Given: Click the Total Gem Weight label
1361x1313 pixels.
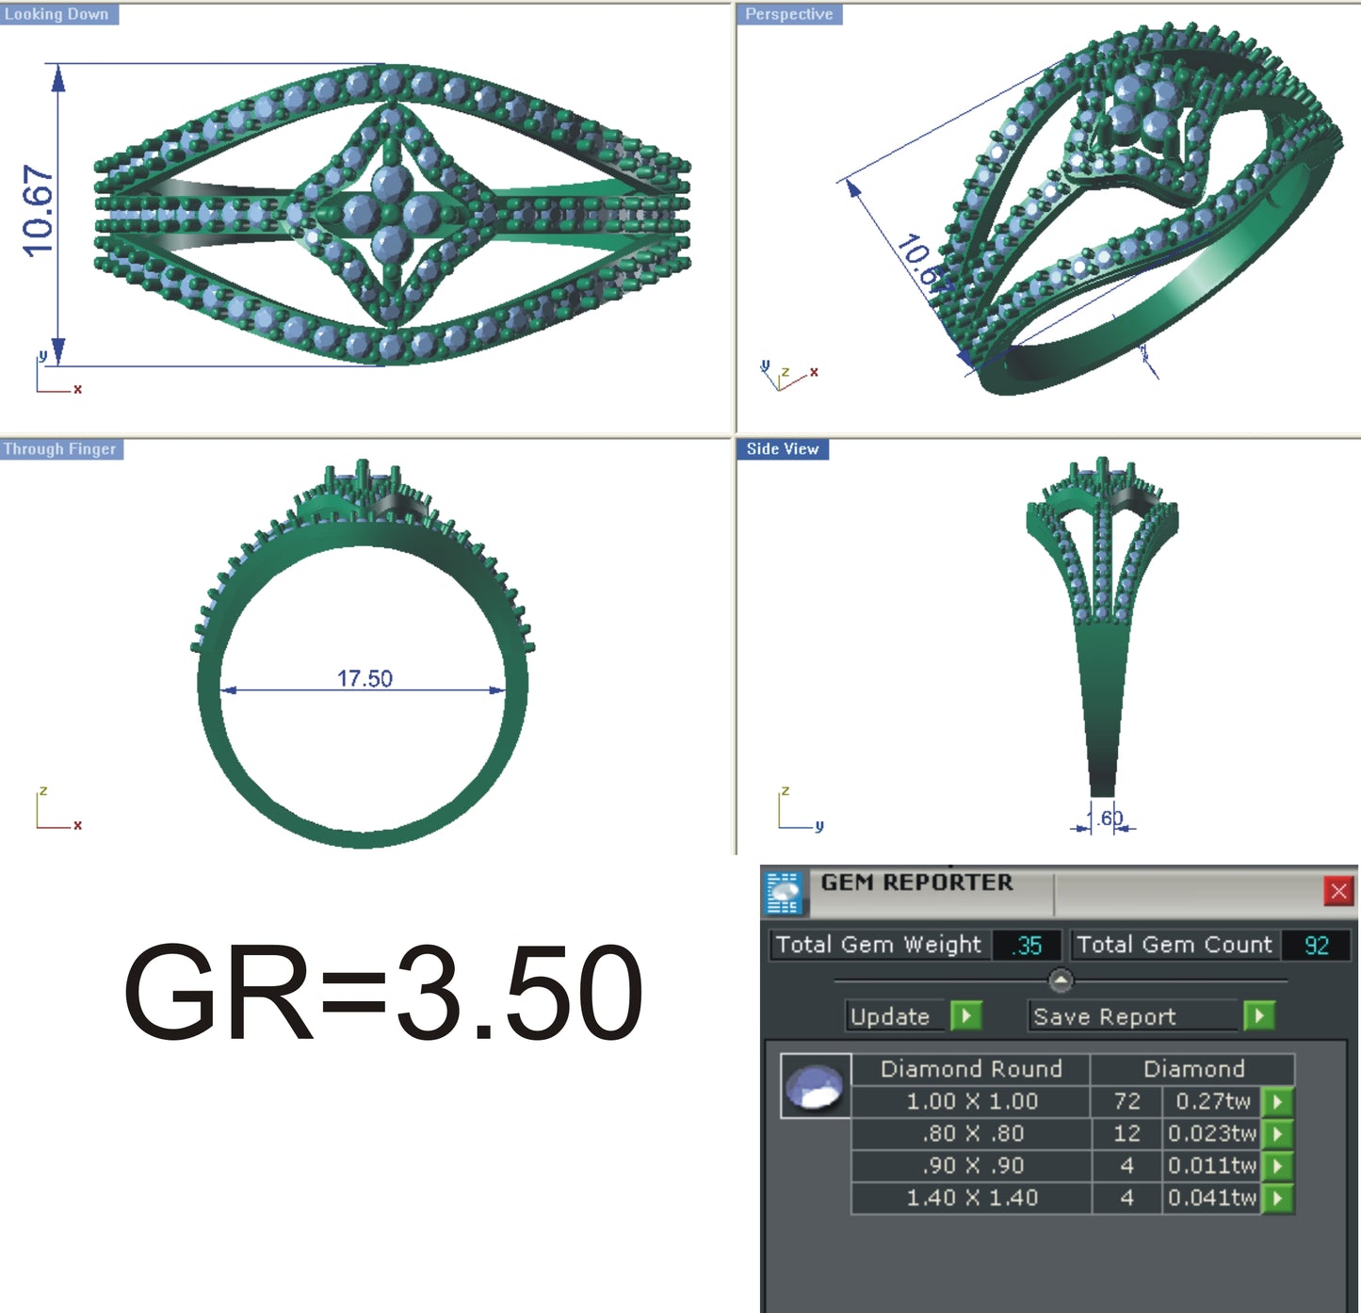Looking at the screenshot, I should 878,945.
